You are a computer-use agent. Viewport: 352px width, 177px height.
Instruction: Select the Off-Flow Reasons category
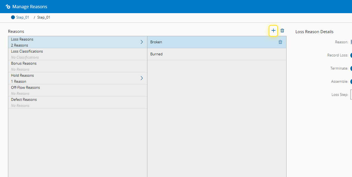pos(78,90)
